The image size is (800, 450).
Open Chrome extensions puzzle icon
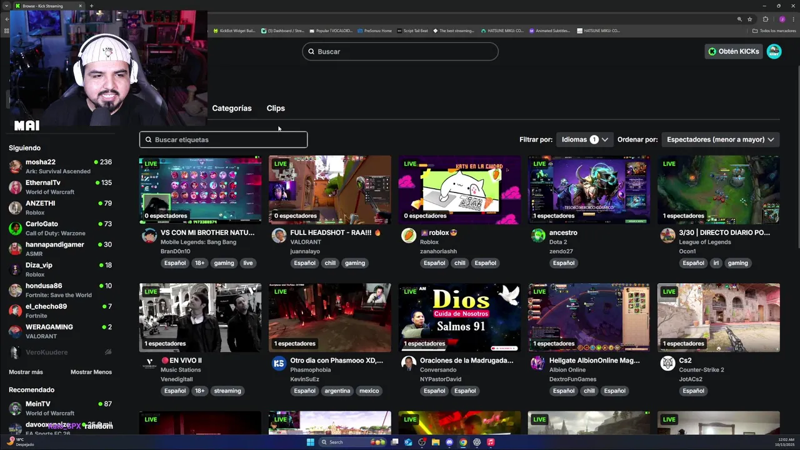tap(766, 19)
